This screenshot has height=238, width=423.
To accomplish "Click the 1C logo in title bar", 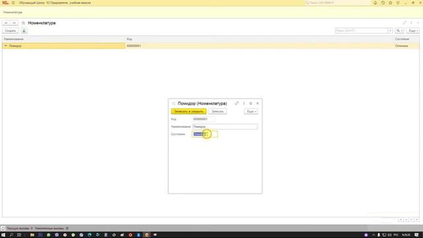I will pyautogui.click(x=5, y=3).
